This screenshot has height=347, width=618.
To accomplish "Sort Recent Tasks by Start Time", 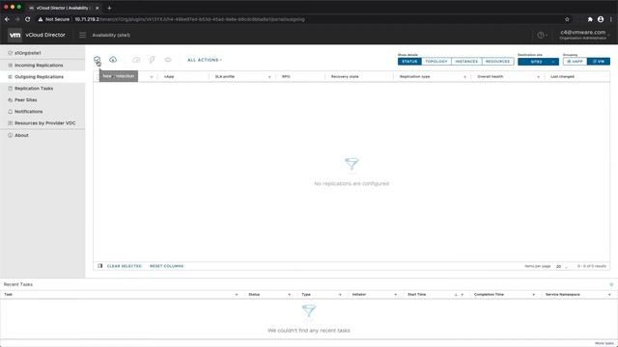I will click(416, 295).
